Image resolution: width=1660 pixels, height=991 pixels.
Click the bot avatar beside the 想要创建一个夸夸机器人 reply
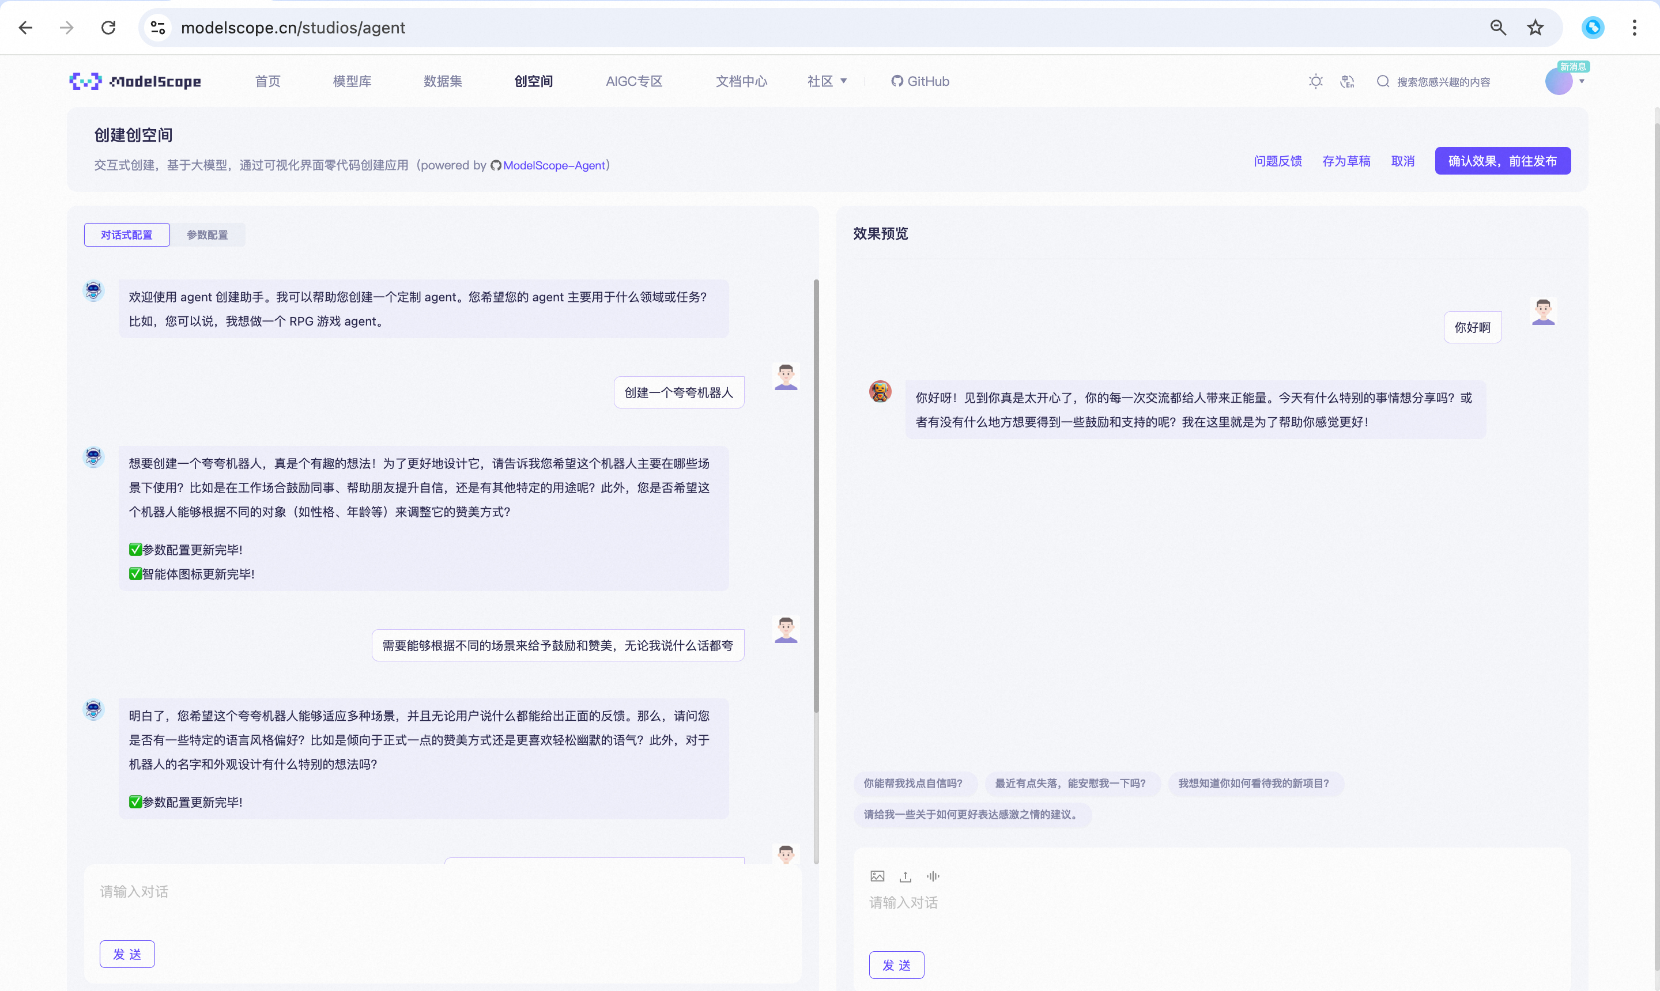(93, 457)
